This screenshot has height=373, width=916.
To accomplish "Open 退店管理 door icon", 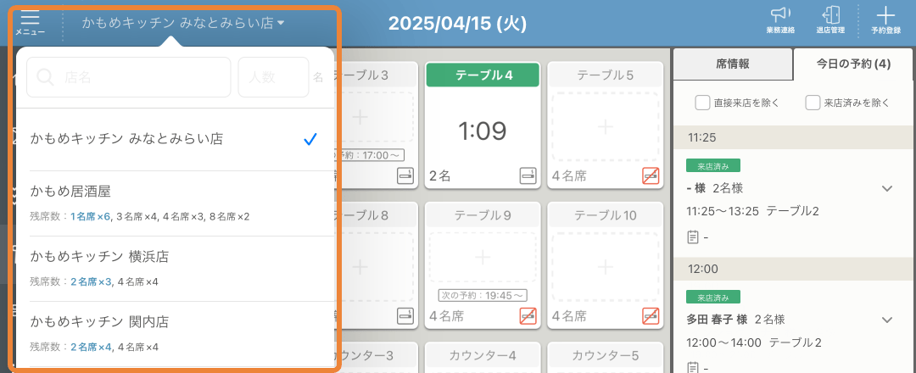I will [x=830, y=17].
